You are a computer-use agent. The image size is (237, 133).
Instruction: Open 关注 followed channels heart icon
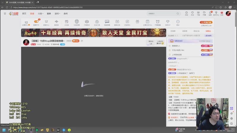click(192, 13)
